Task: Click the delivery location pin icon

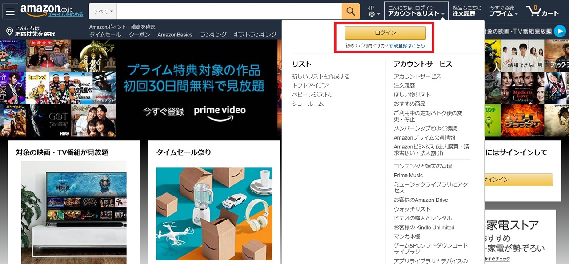Action: (9, 31)
